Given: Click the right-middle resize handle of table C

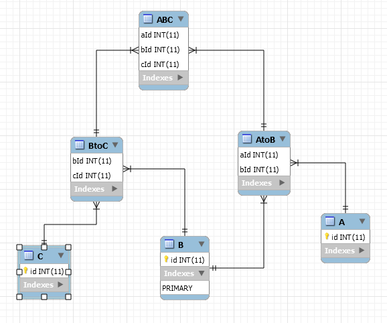Looking at the screenshot, I should 68,272.
